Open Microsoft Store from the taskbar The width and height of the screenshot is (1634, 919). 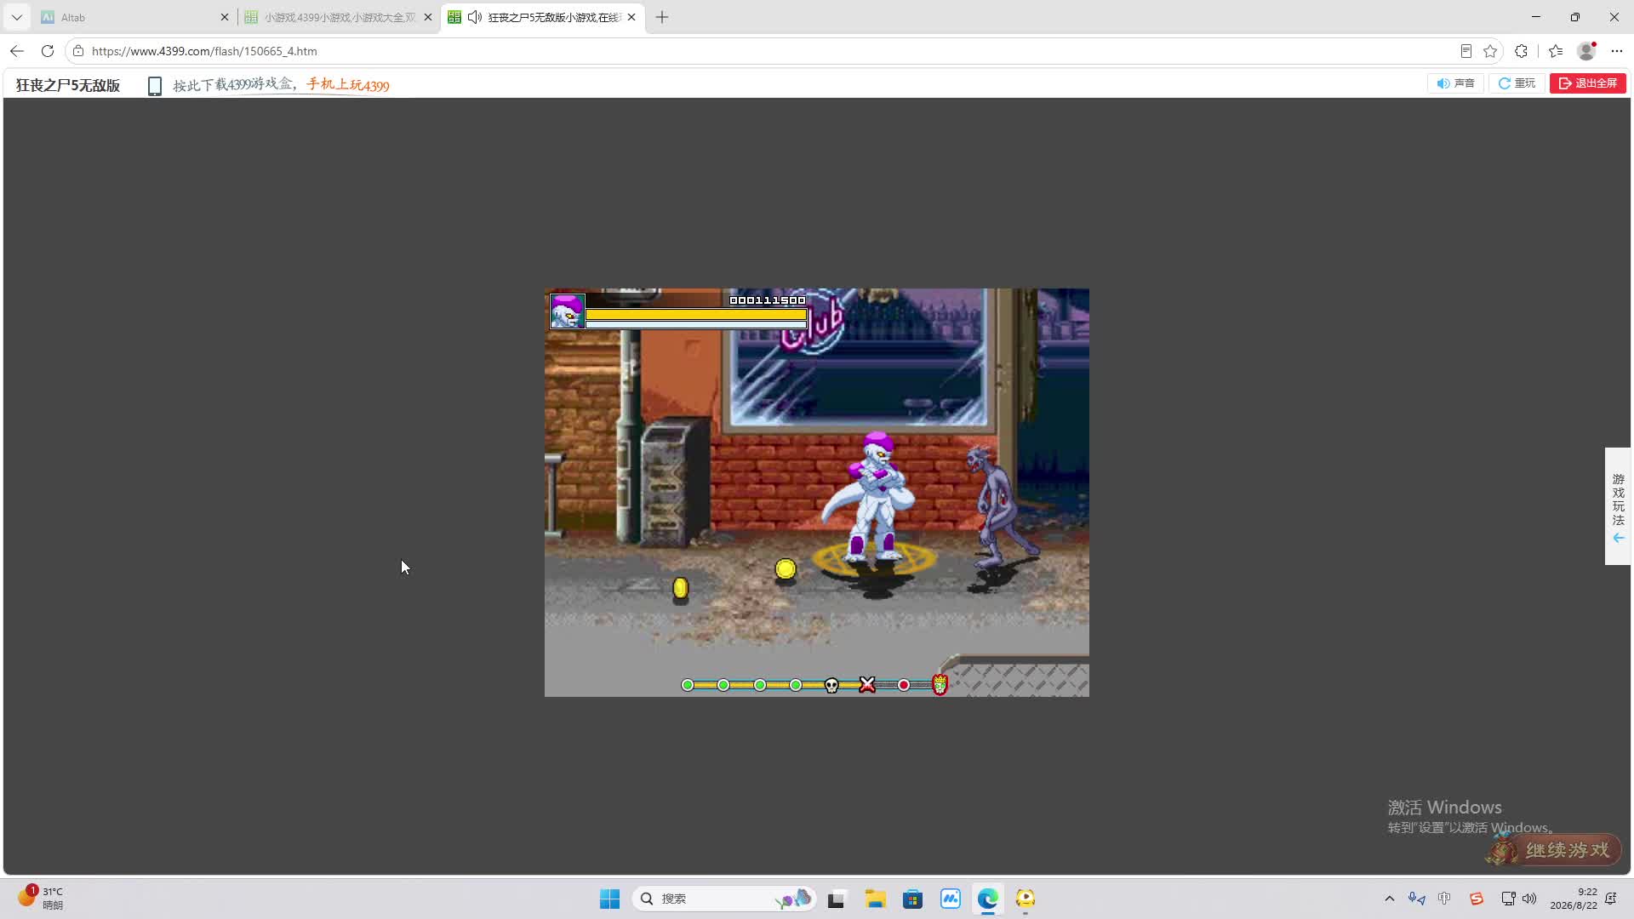[912, 899]
